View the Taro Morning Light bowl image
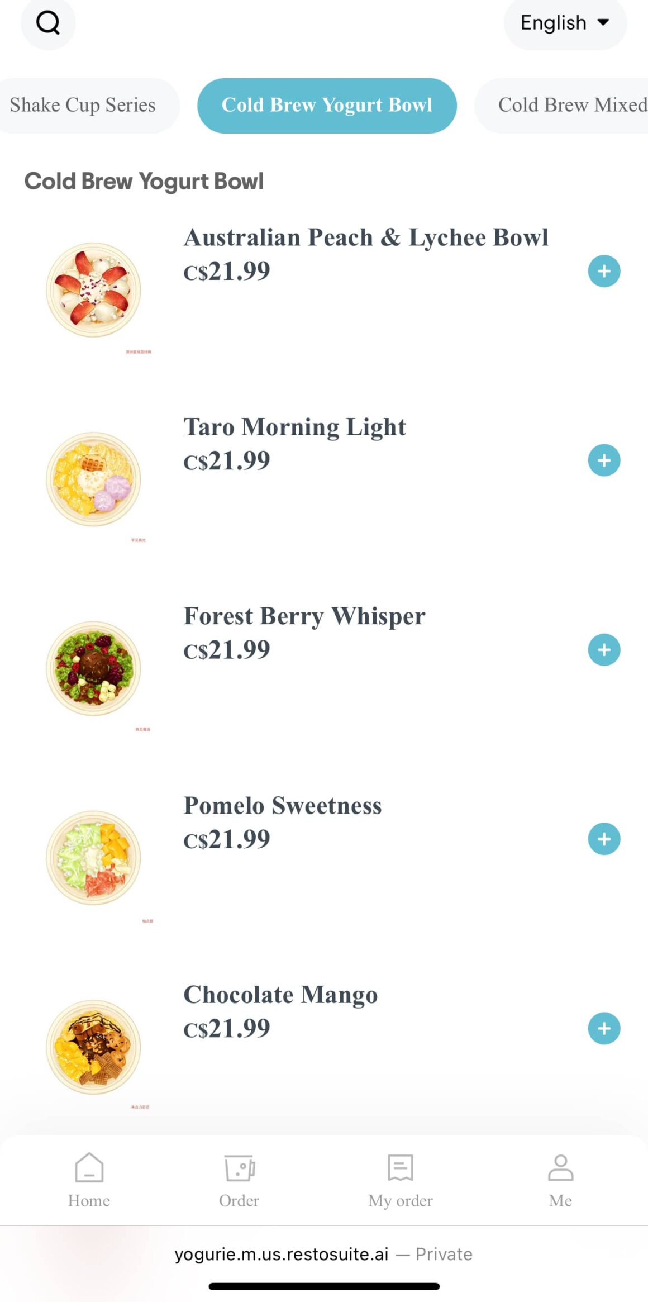The height and width of the screenshot is (1302, 648). click(93, 479)
